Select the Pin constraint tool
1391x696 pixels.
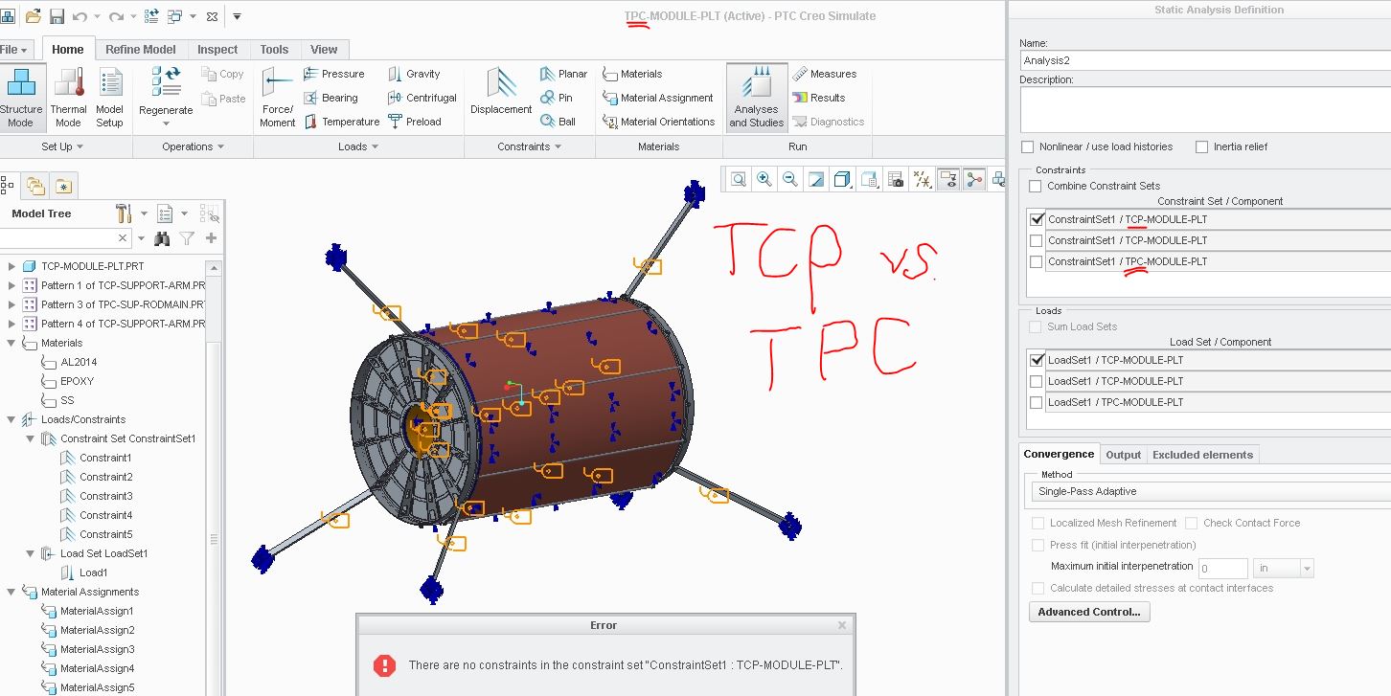(x=561, y=97)
